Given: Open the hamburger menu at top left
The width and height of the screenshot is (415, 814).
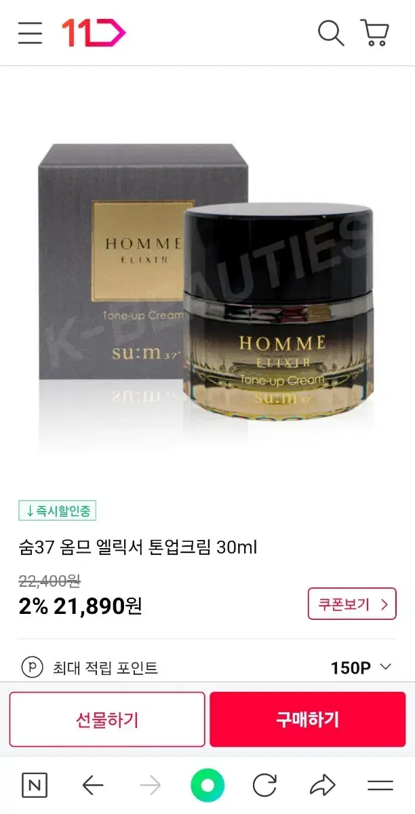Looking at the screenshot, I should pos(30,33).
